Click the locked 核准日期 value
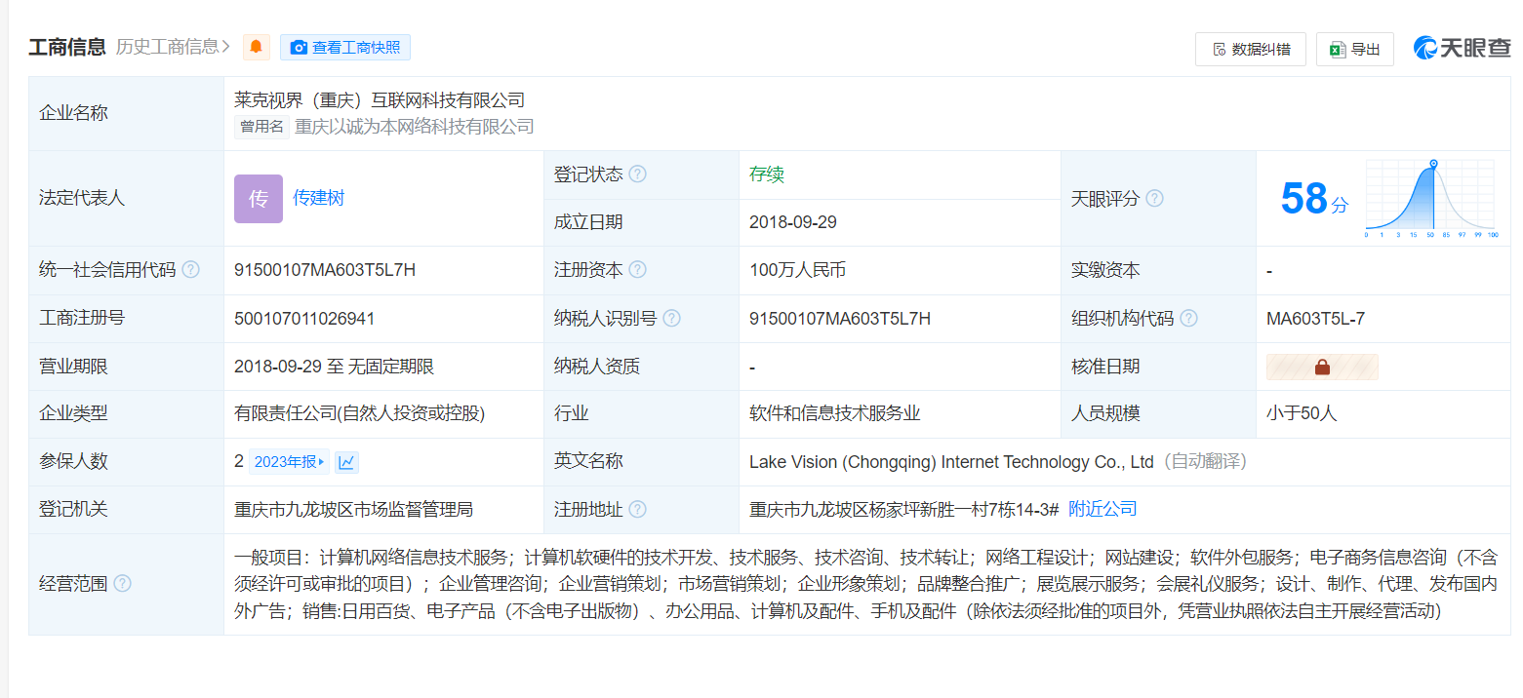Image resolution: width=1523 pixels, height=698 pixels. tap(1322, 367)
